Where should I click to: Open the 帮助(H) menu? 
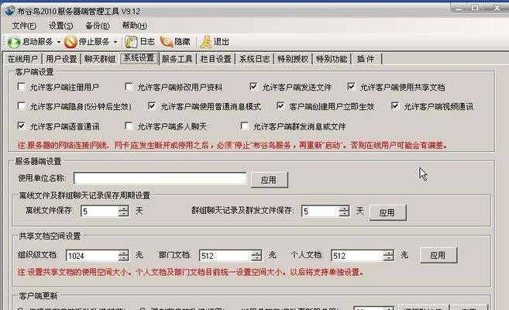click(134, 26)
